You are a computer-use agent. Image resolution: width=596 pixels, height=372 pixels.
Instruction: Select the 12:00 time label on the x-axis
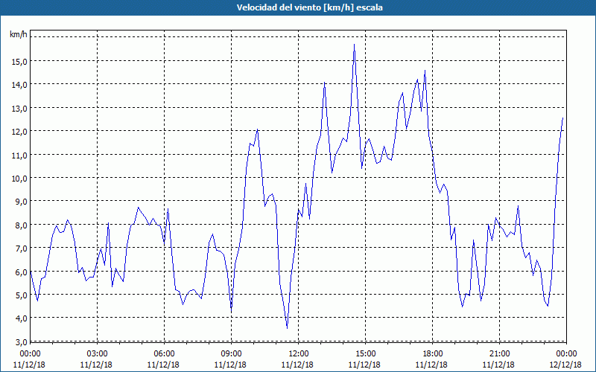tap(298, 353)
